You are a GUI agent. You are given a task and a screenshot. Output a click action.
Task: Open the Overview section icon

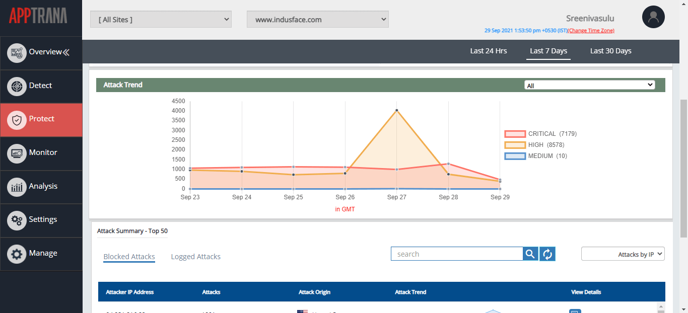click(17, 53)
